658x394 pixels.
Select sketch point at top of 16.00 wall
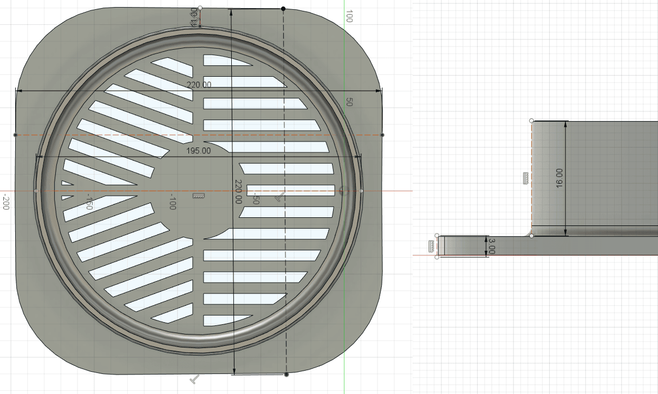coord(531,121)
